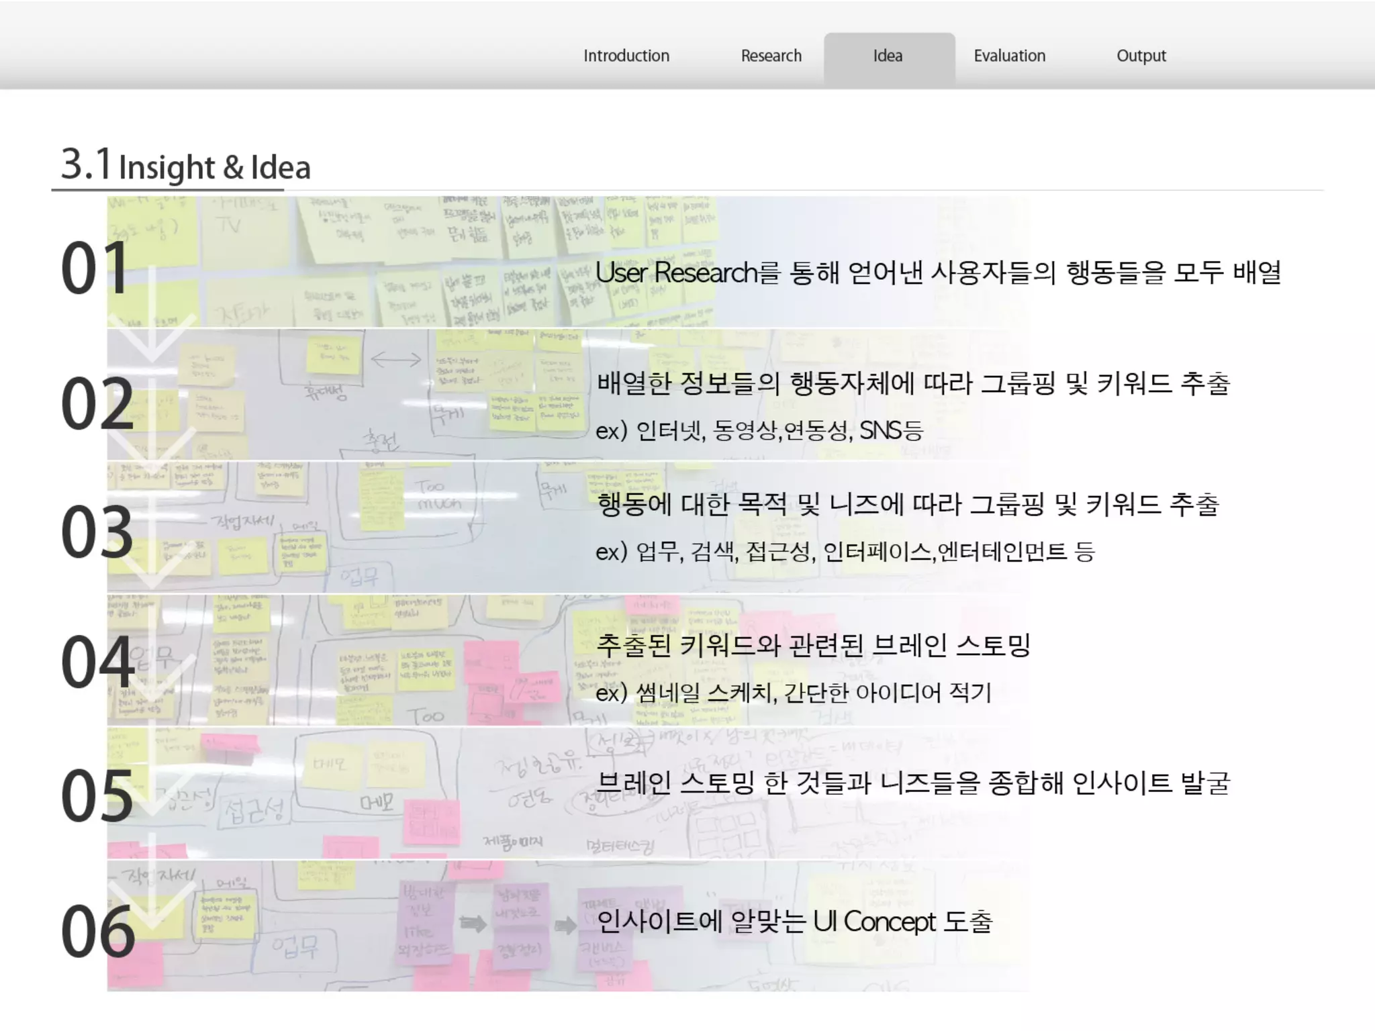Viewport: 1375px width, 1031px height.
Task: Open the Output tab
Action: [x=1141, y=56]
